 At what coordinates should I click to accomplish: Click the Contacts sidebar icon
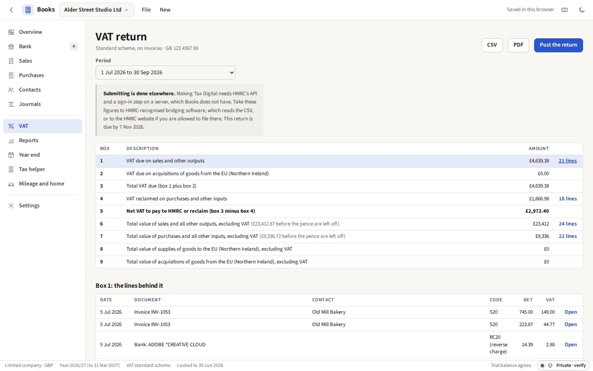pyautogui.click(x=11, y=90)
